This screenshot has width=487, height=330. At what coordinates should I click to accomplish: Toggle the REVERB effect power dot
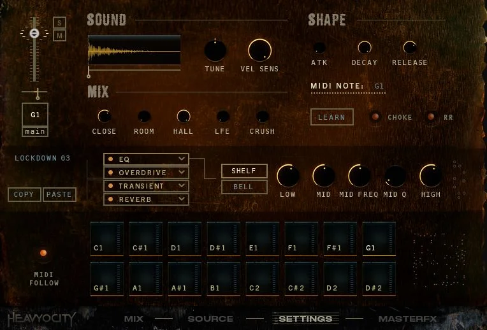pyautogui.click(x=110, y=199)
